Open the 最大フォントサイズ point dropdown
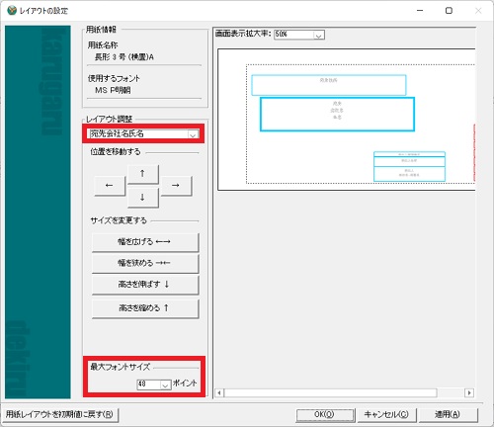 point(165,384)
